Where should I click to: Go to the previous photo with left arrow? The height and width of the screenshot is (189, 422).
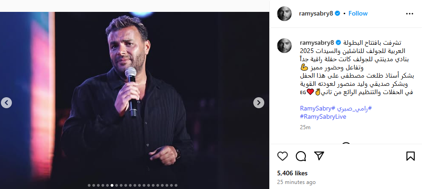pyautogui.click(x=6, y=102)
